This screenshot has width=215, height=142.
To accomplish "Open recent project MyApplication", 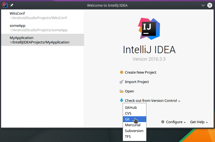I will click(x=43, y=40).
